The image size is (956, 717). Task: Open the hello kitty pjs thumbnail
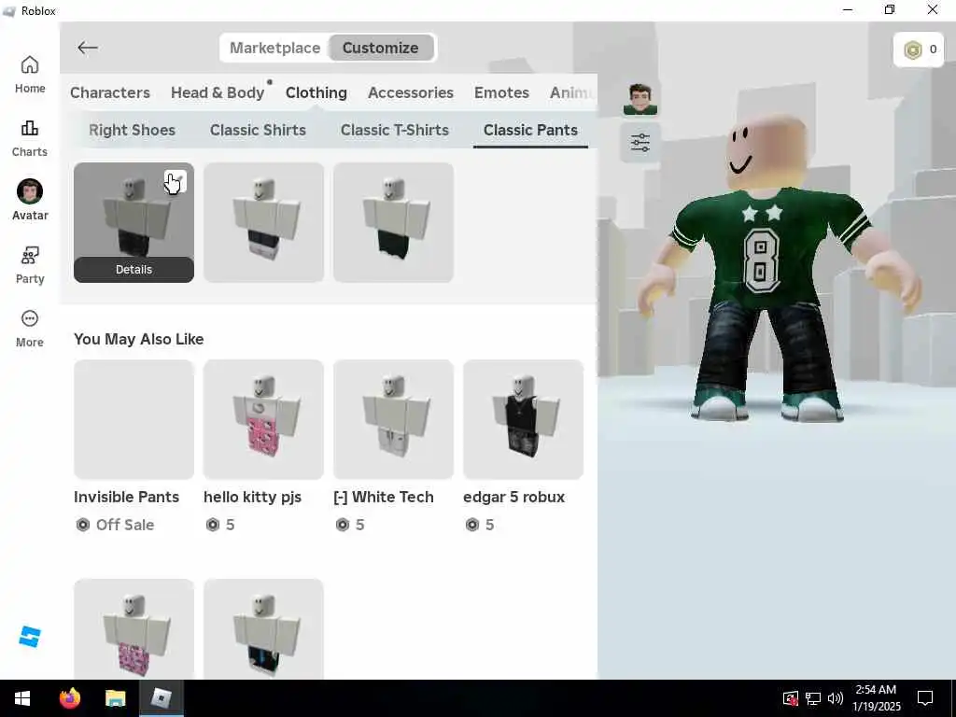tap(263, 419)
